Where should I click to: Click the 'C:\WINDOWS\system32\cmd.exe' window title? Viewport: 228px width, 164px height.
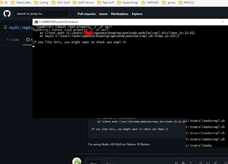point(59,22)
